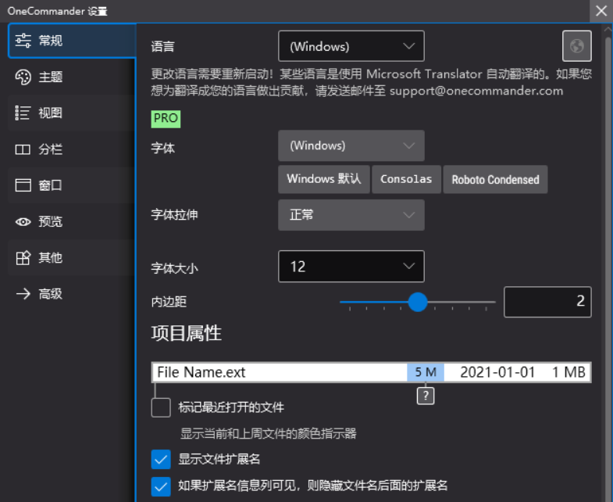This screenshot has height=502, width=613.
Task: Expand the 字体拉伸 font stretch dropdown
Action: point(351,215)
